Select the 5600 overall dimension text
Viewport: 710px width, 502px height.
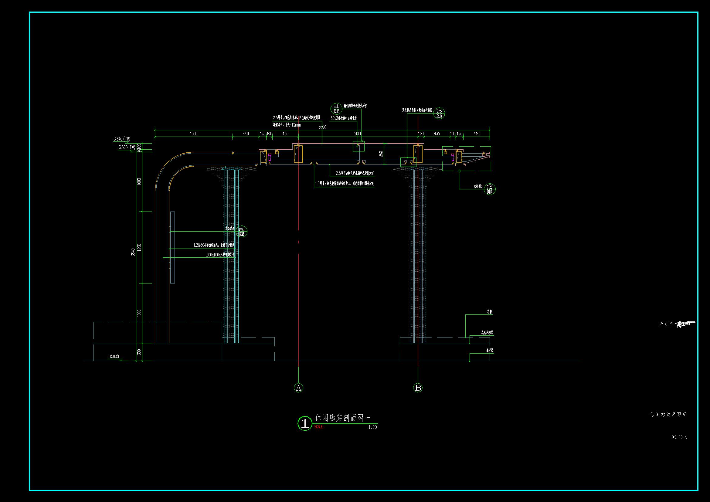tap(322, 127)
